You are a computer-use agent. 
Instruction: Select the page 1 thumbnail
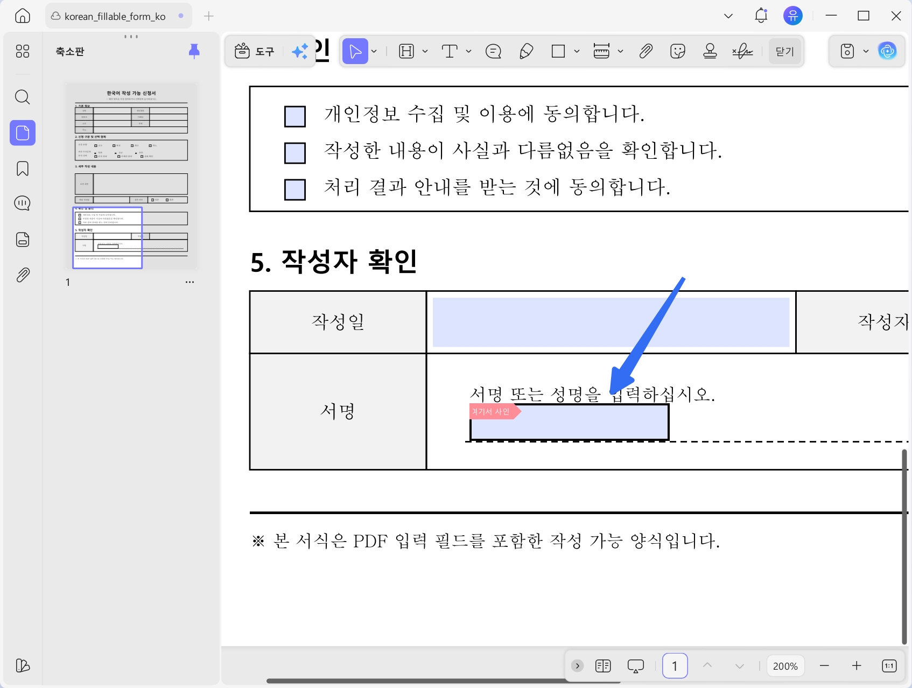131,175
